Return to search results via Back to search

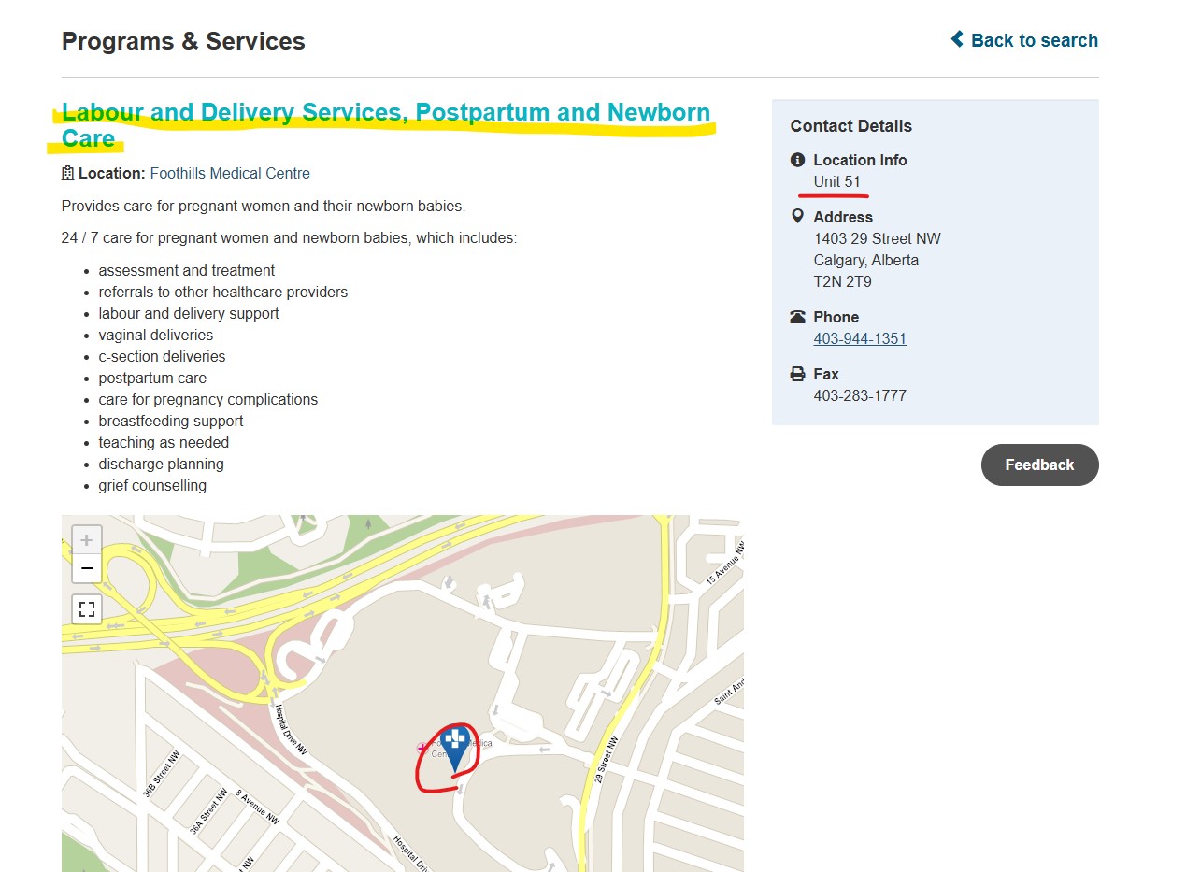[x=1033, y=40]
